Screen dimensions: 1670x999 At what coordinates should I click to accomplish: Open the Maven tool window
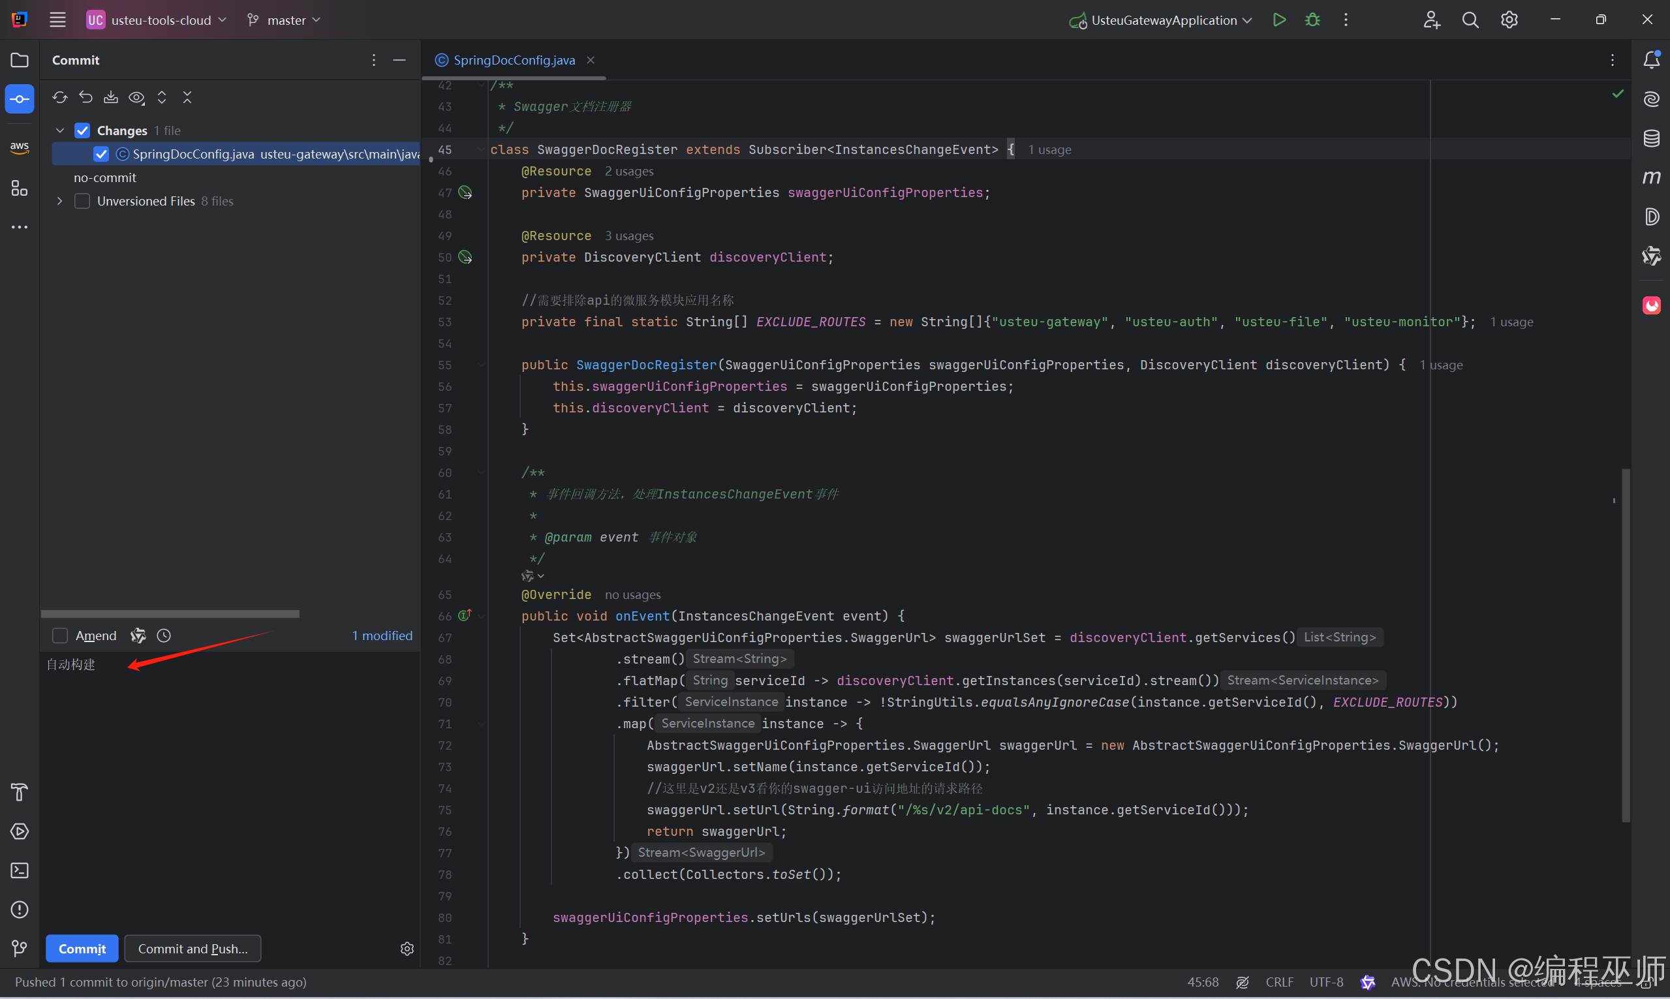tap(1651, 177)
